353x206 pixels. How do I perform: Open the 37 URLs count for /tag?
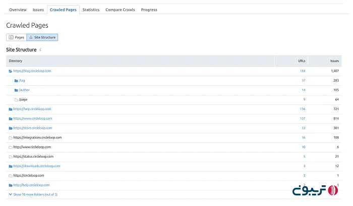click(x=303, y=80)
